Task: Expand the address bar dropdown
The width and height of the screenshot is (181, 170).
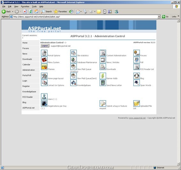Action: pos(159,17)
